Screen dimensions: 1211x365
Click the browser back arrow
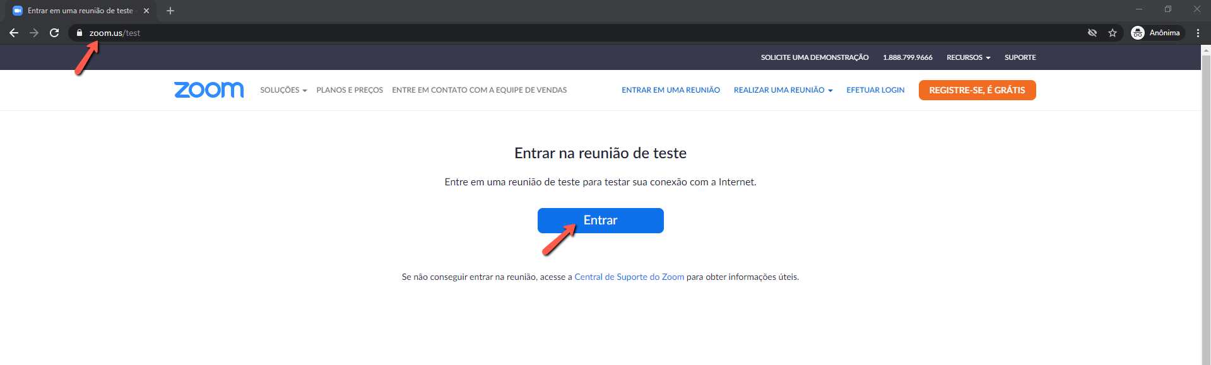[14, 33]
